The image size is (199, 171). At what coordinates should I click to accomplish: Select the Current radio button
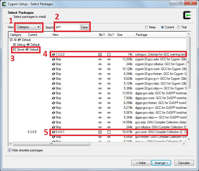(162, 27)
